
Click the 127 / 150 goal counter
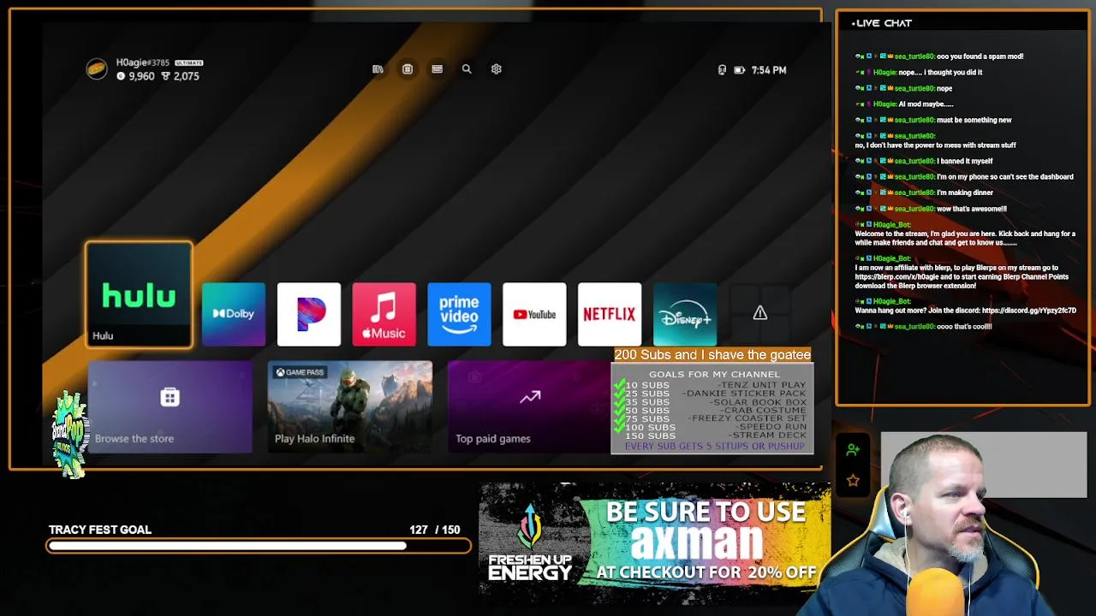(434, 530)
